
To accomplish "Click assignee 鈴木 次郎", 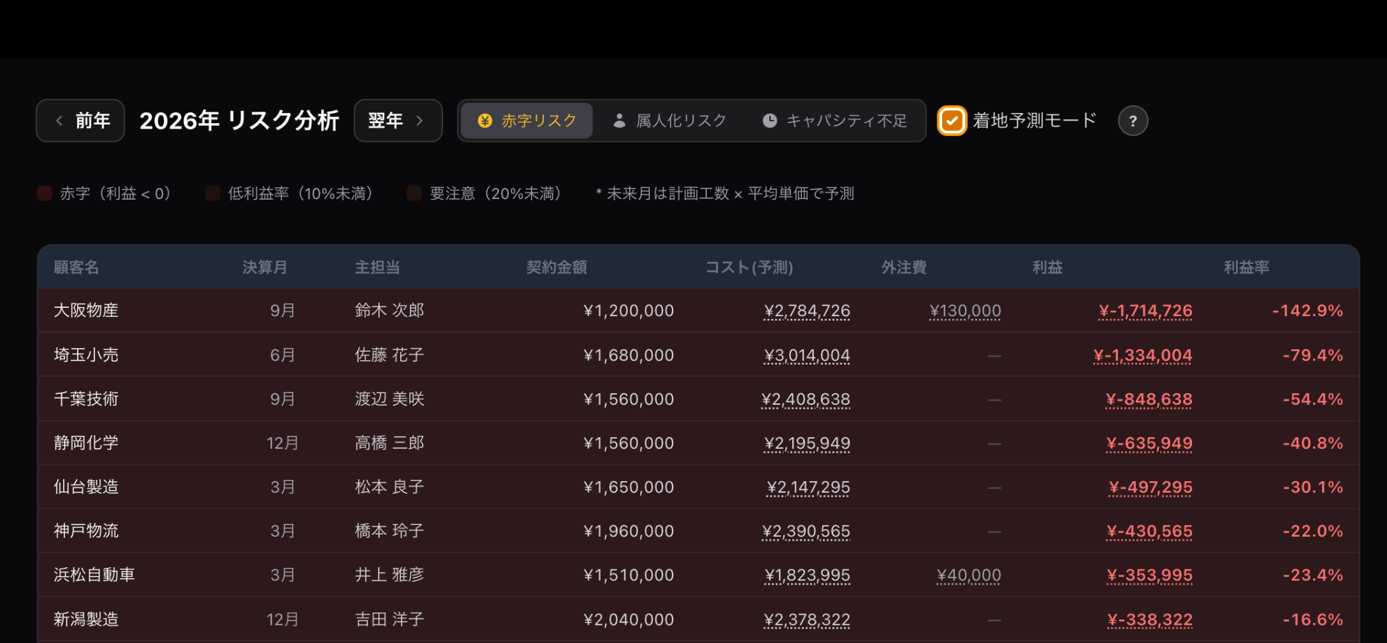I will (389, 311).
